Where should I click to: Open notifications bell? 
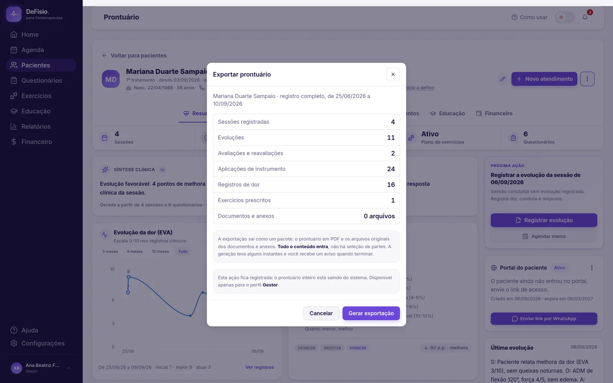pos(585,17)
